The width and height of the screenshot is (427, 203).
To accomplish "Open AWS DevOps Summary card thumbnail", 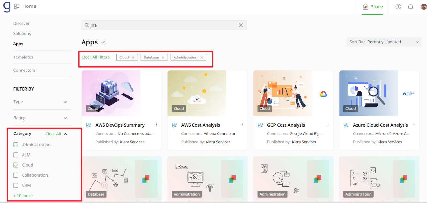I will [x=122, y=94].
